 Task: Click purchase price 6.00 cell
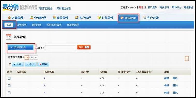pyautogui.click(x=102, y=78)
